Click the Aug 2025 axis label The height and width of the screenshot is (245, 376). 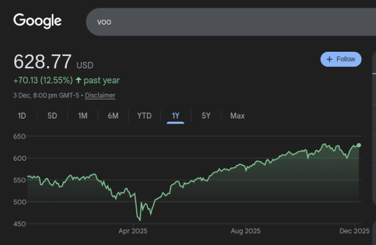point(245,231)
